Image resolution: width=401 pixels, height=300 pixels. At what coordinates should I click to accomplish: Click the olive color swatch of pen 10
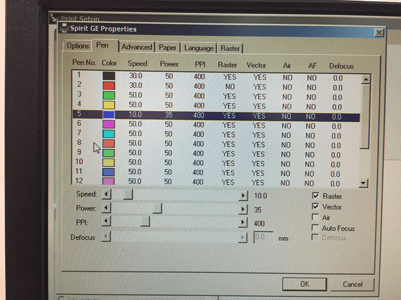click(108, 162)
